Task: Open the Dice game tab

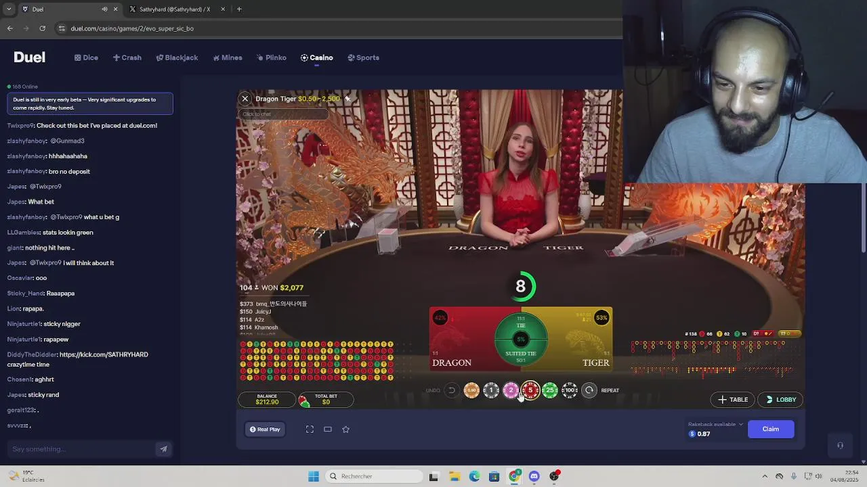Action: point(86,57)
